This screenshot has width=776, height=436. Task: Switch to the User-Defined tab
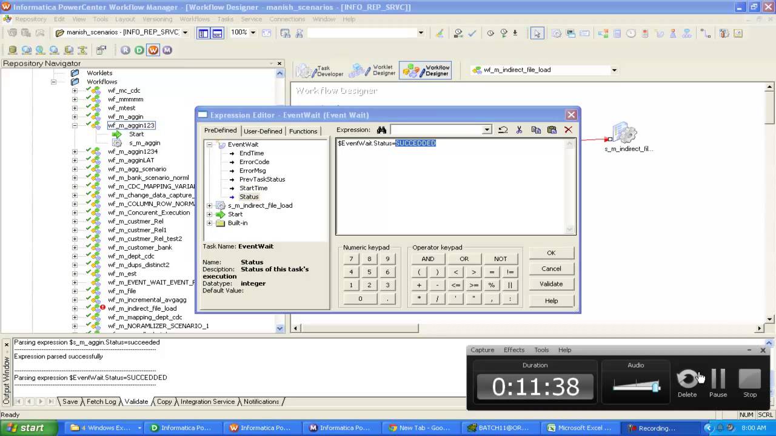263,131
